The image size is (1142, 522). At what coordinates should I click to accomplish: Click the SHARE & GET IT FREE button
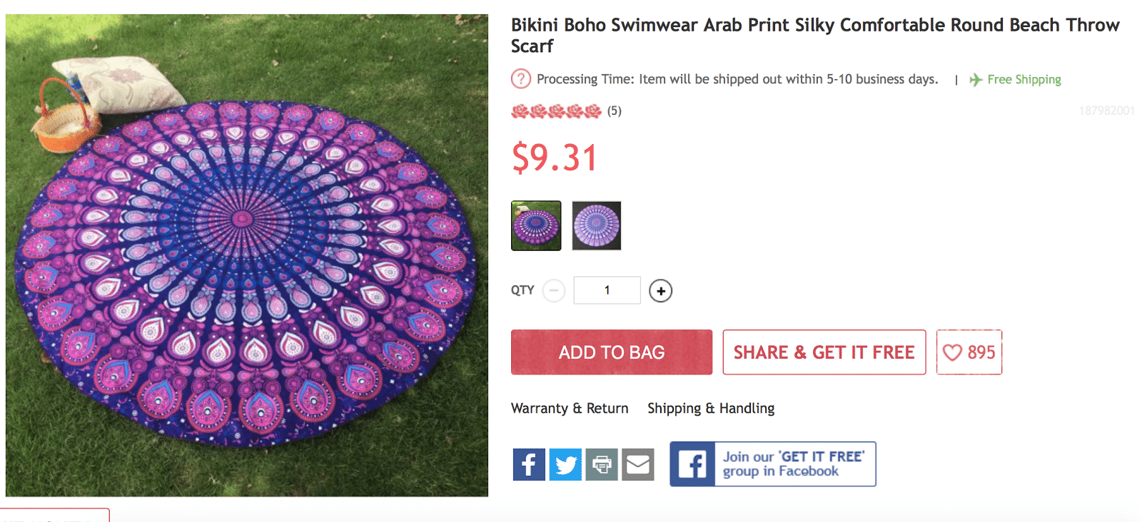[824, 352]
